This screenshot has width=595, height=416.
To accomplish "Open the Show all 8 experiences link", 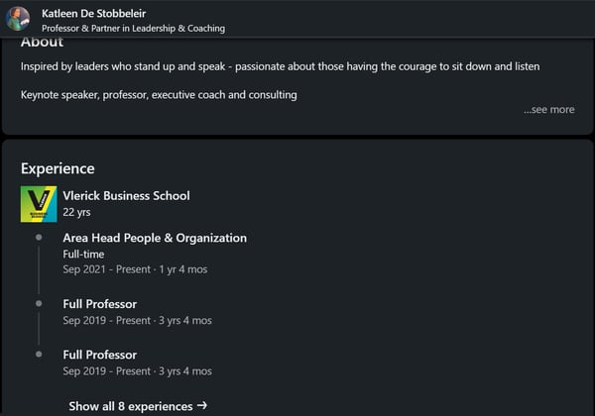I will pos(129,406).
